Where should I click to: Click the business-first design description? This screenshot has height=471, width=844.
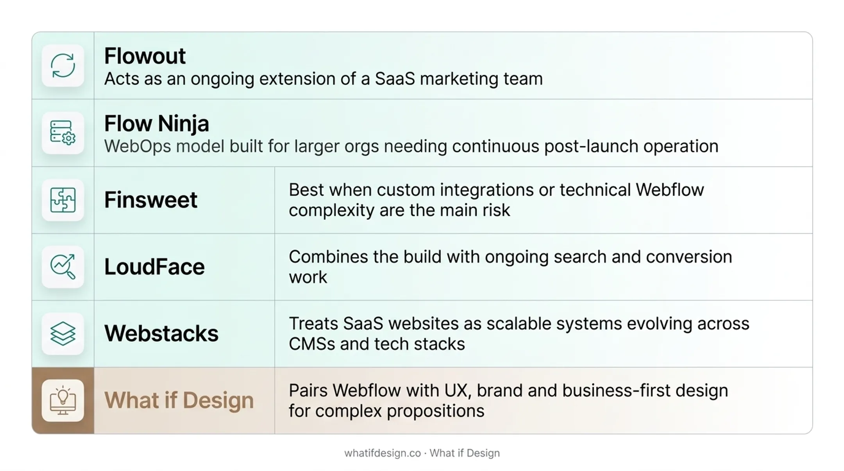coord(508,401)
